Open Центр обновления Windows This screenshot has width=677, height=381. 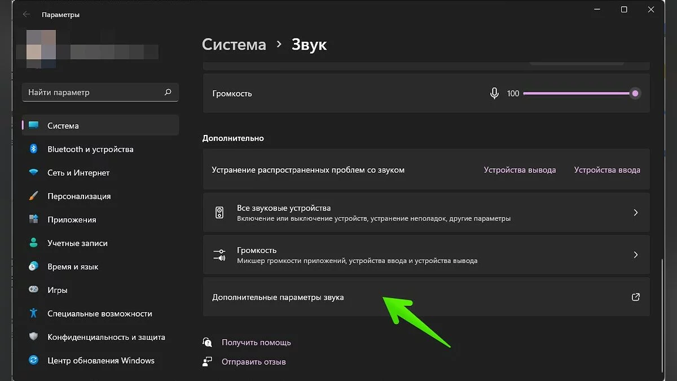(100, 361)
